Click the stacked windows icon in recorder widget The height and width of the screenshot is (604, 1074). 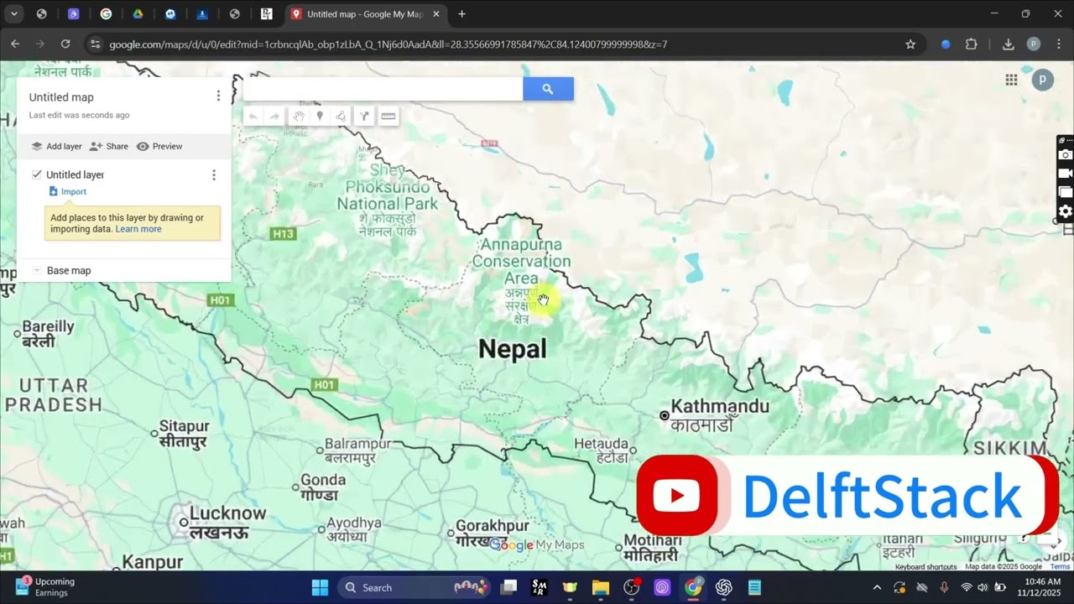click(1065, 193)
